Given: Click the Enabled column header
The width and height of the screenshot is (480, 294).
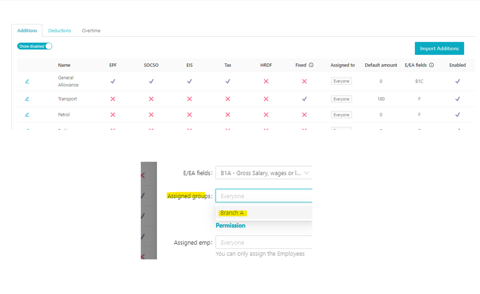Looking at the screenshot, I should [x=458, y=65].
